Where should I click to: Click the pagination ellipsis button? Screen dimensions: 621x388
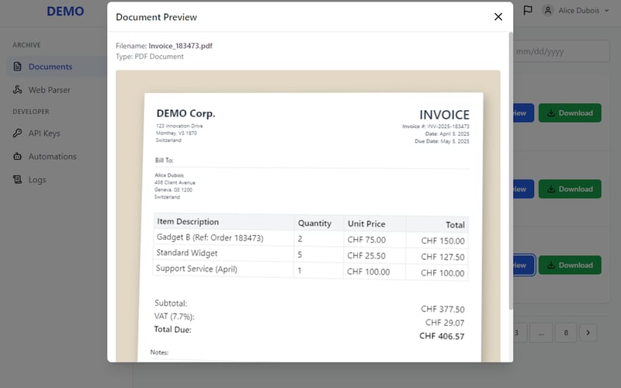point(540,333)
